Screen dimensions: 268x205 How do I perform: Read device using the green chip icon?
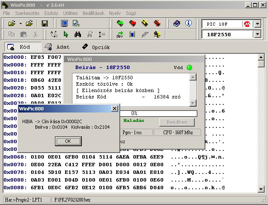[x=120, y=23]
